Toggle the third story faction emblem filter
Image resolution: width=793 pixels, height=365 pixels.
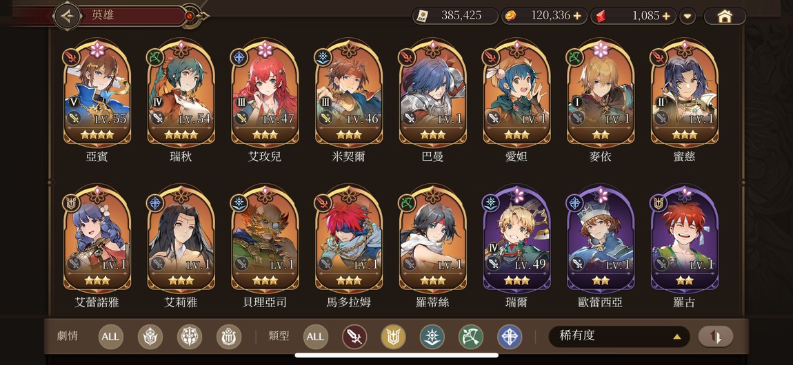(229, 337)
